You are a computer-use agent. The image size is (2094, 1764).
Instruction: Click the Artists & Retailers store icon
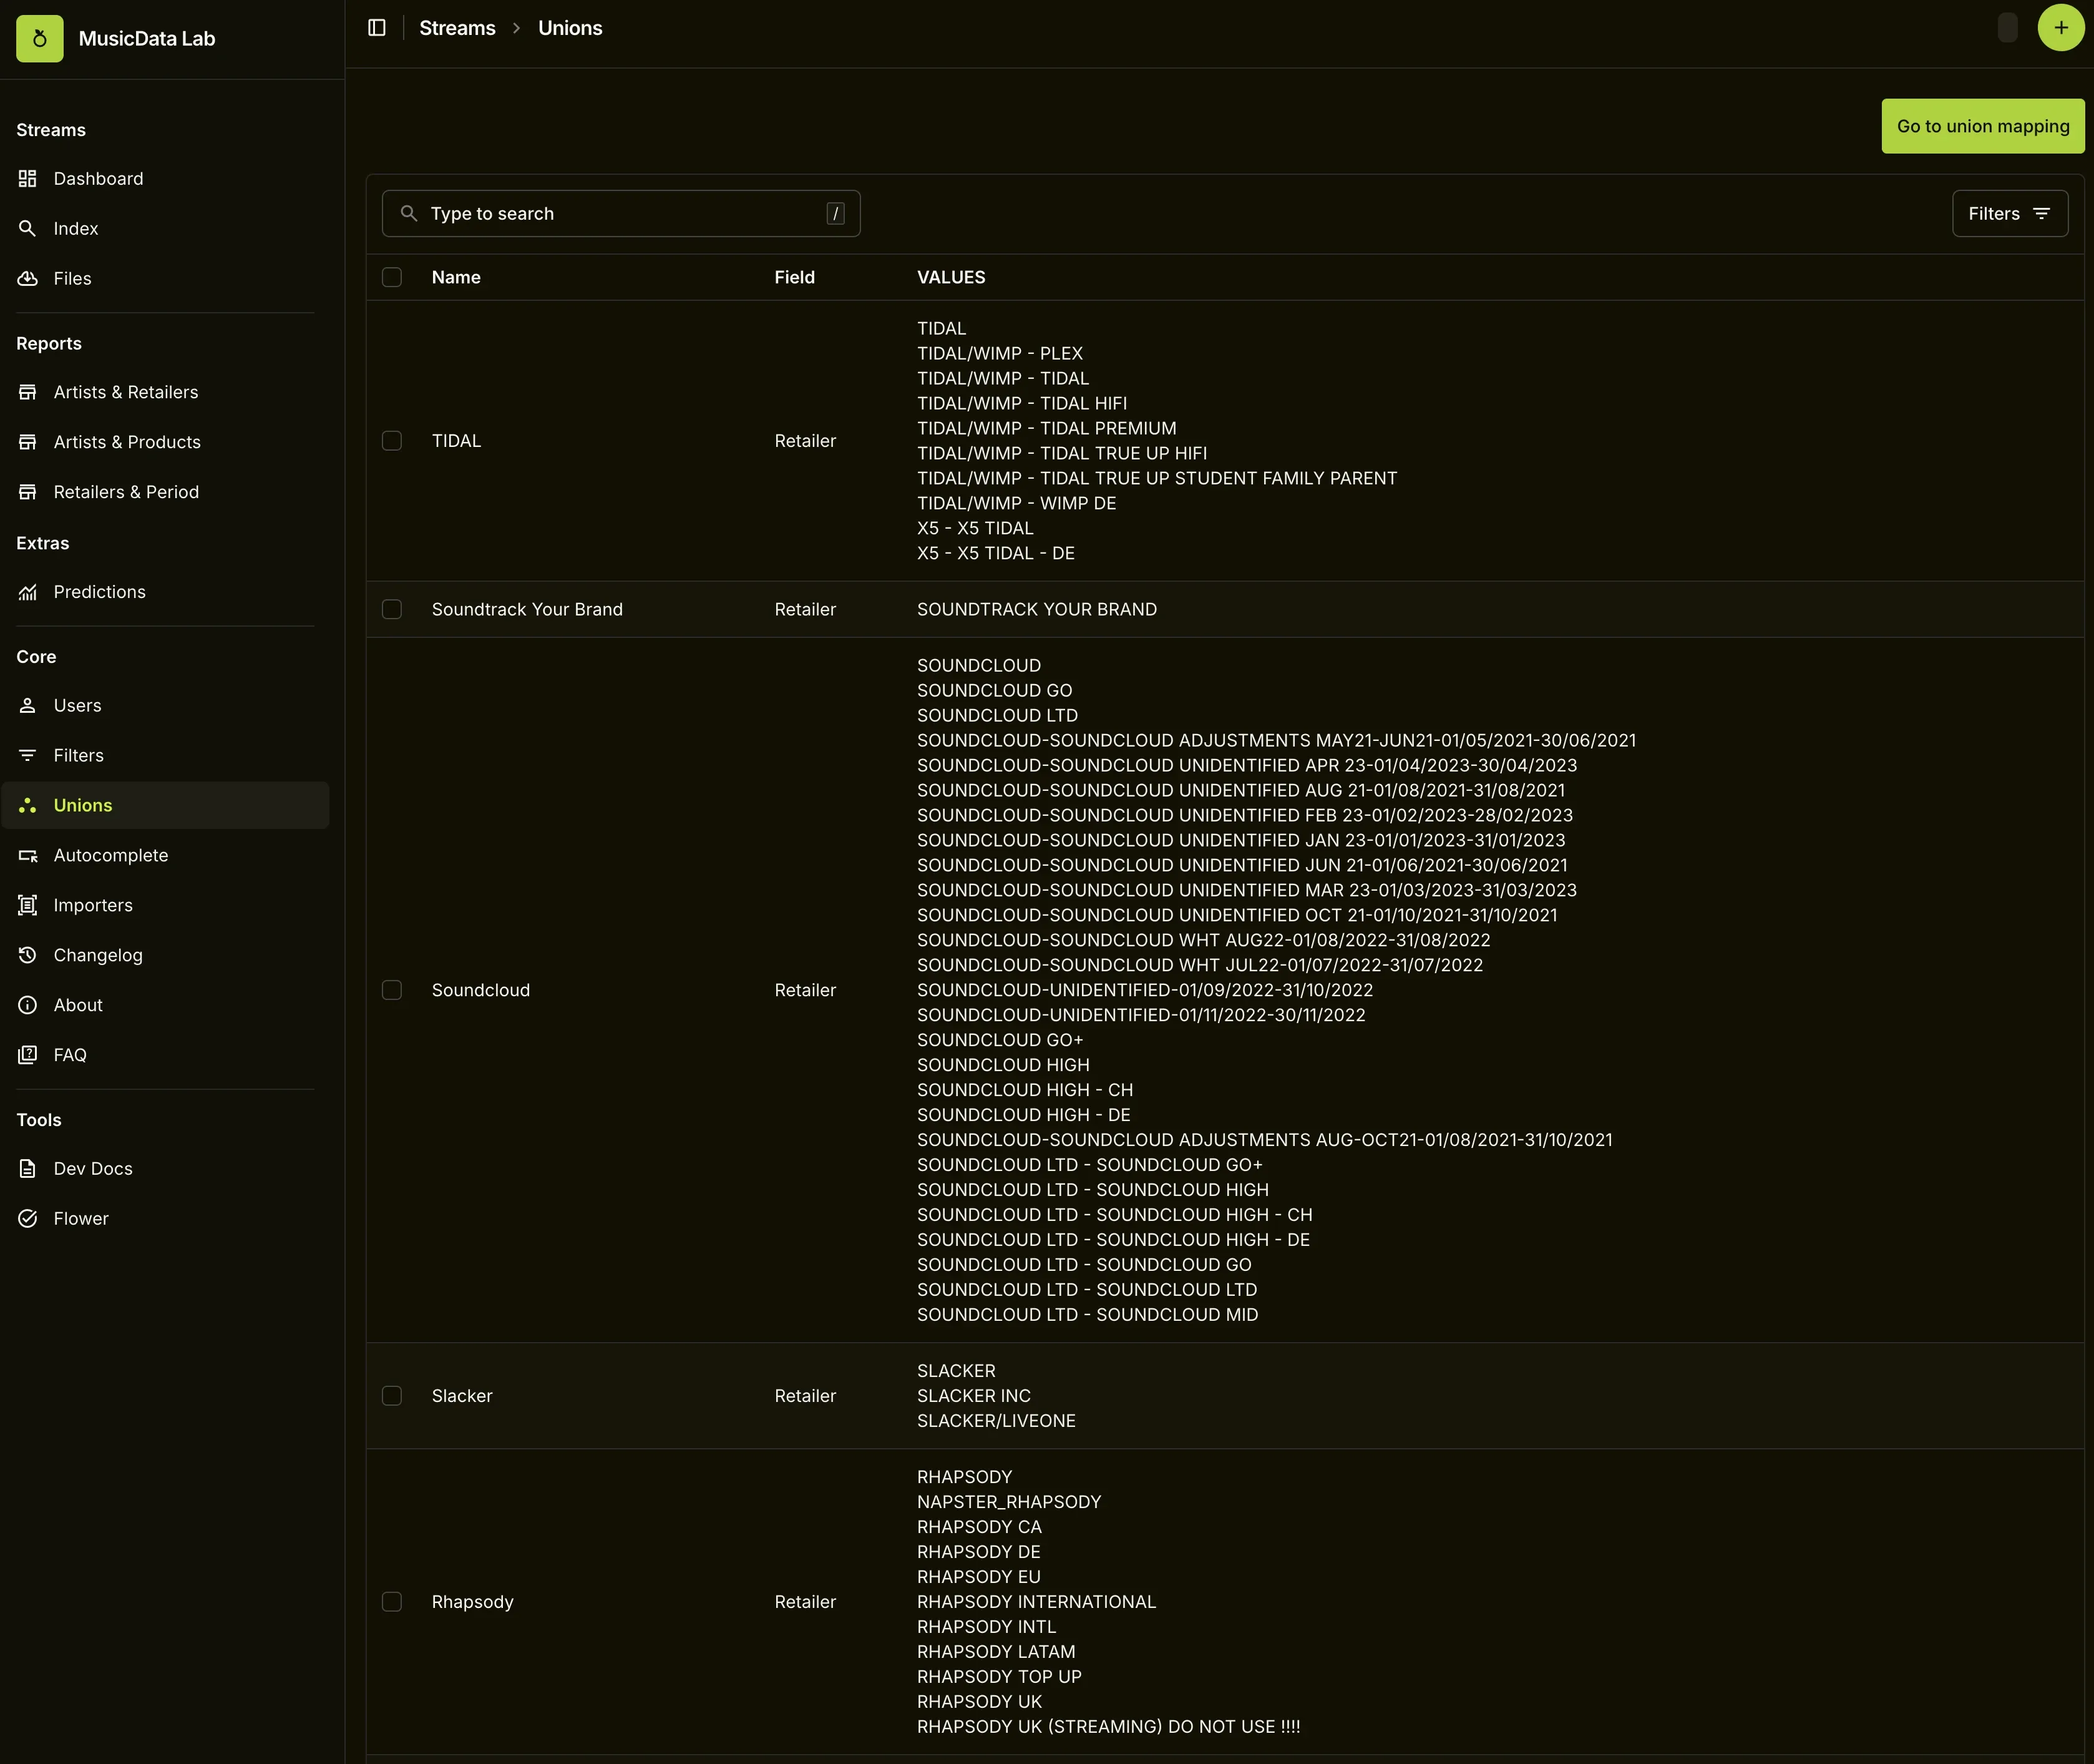pyautogui.click(x=28, y=393)
